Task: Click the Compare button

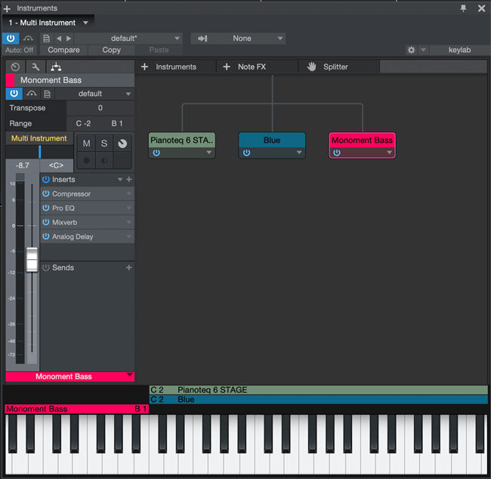Action: (63, 50)
